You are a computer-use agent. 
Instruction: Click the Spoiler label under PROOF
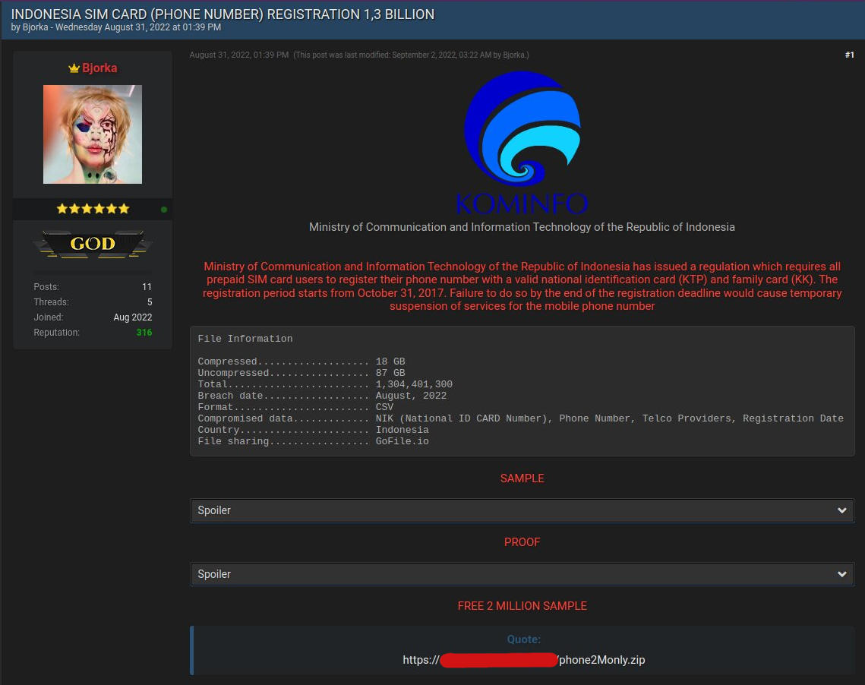214,574
